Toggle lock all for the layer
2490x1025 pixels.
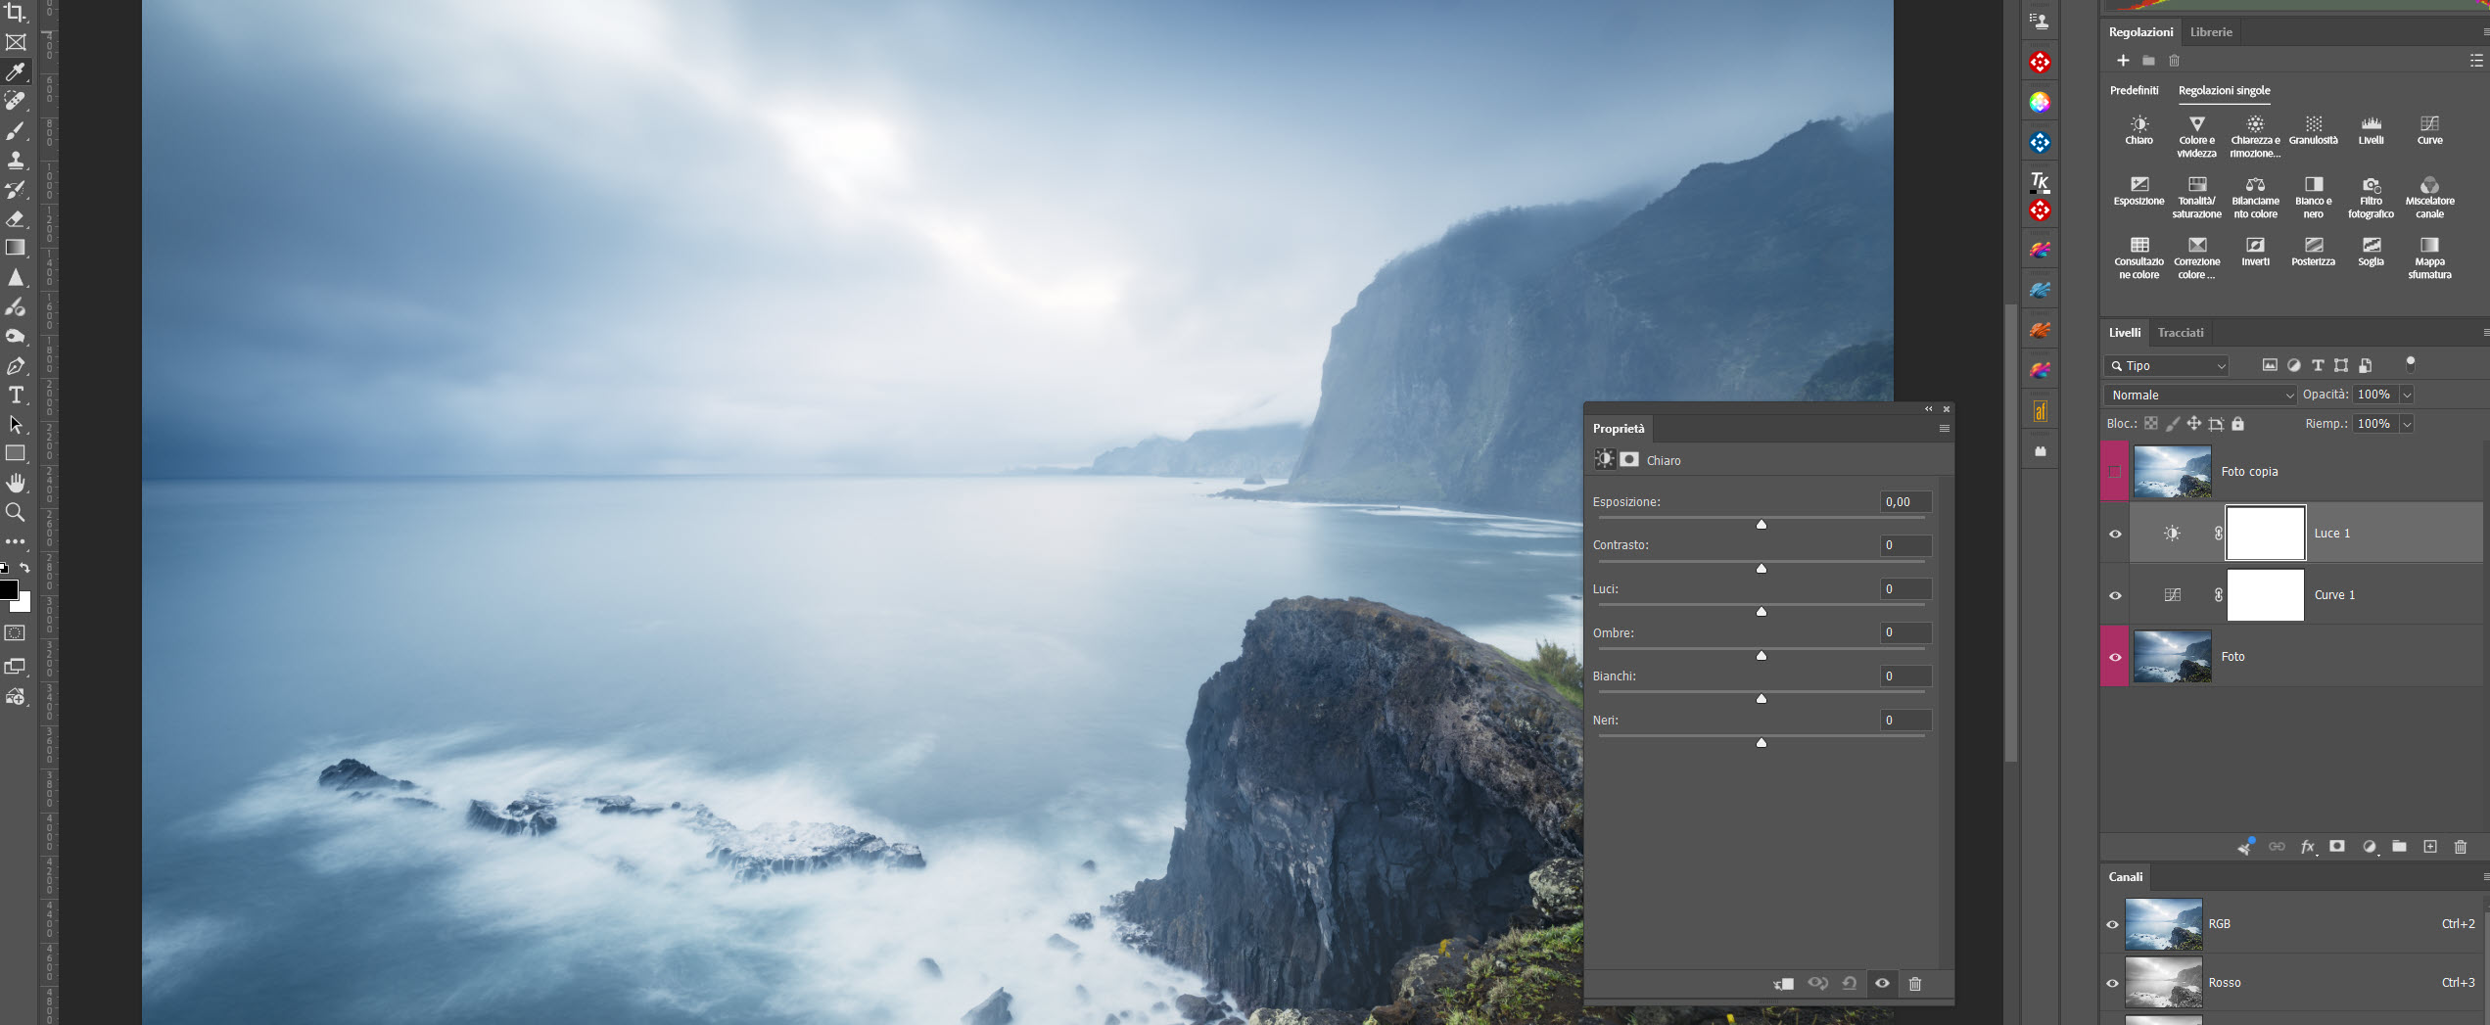click(2237, 424)
